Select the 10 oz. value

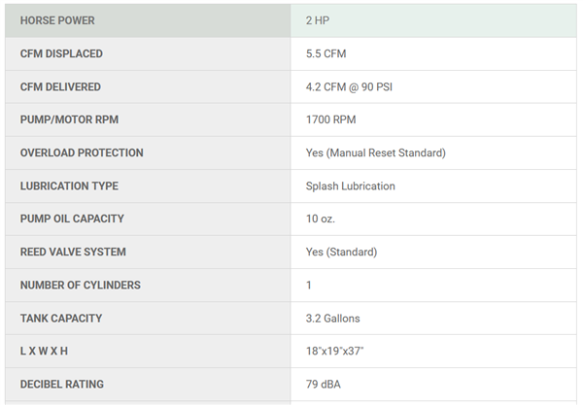coord(320,219)
